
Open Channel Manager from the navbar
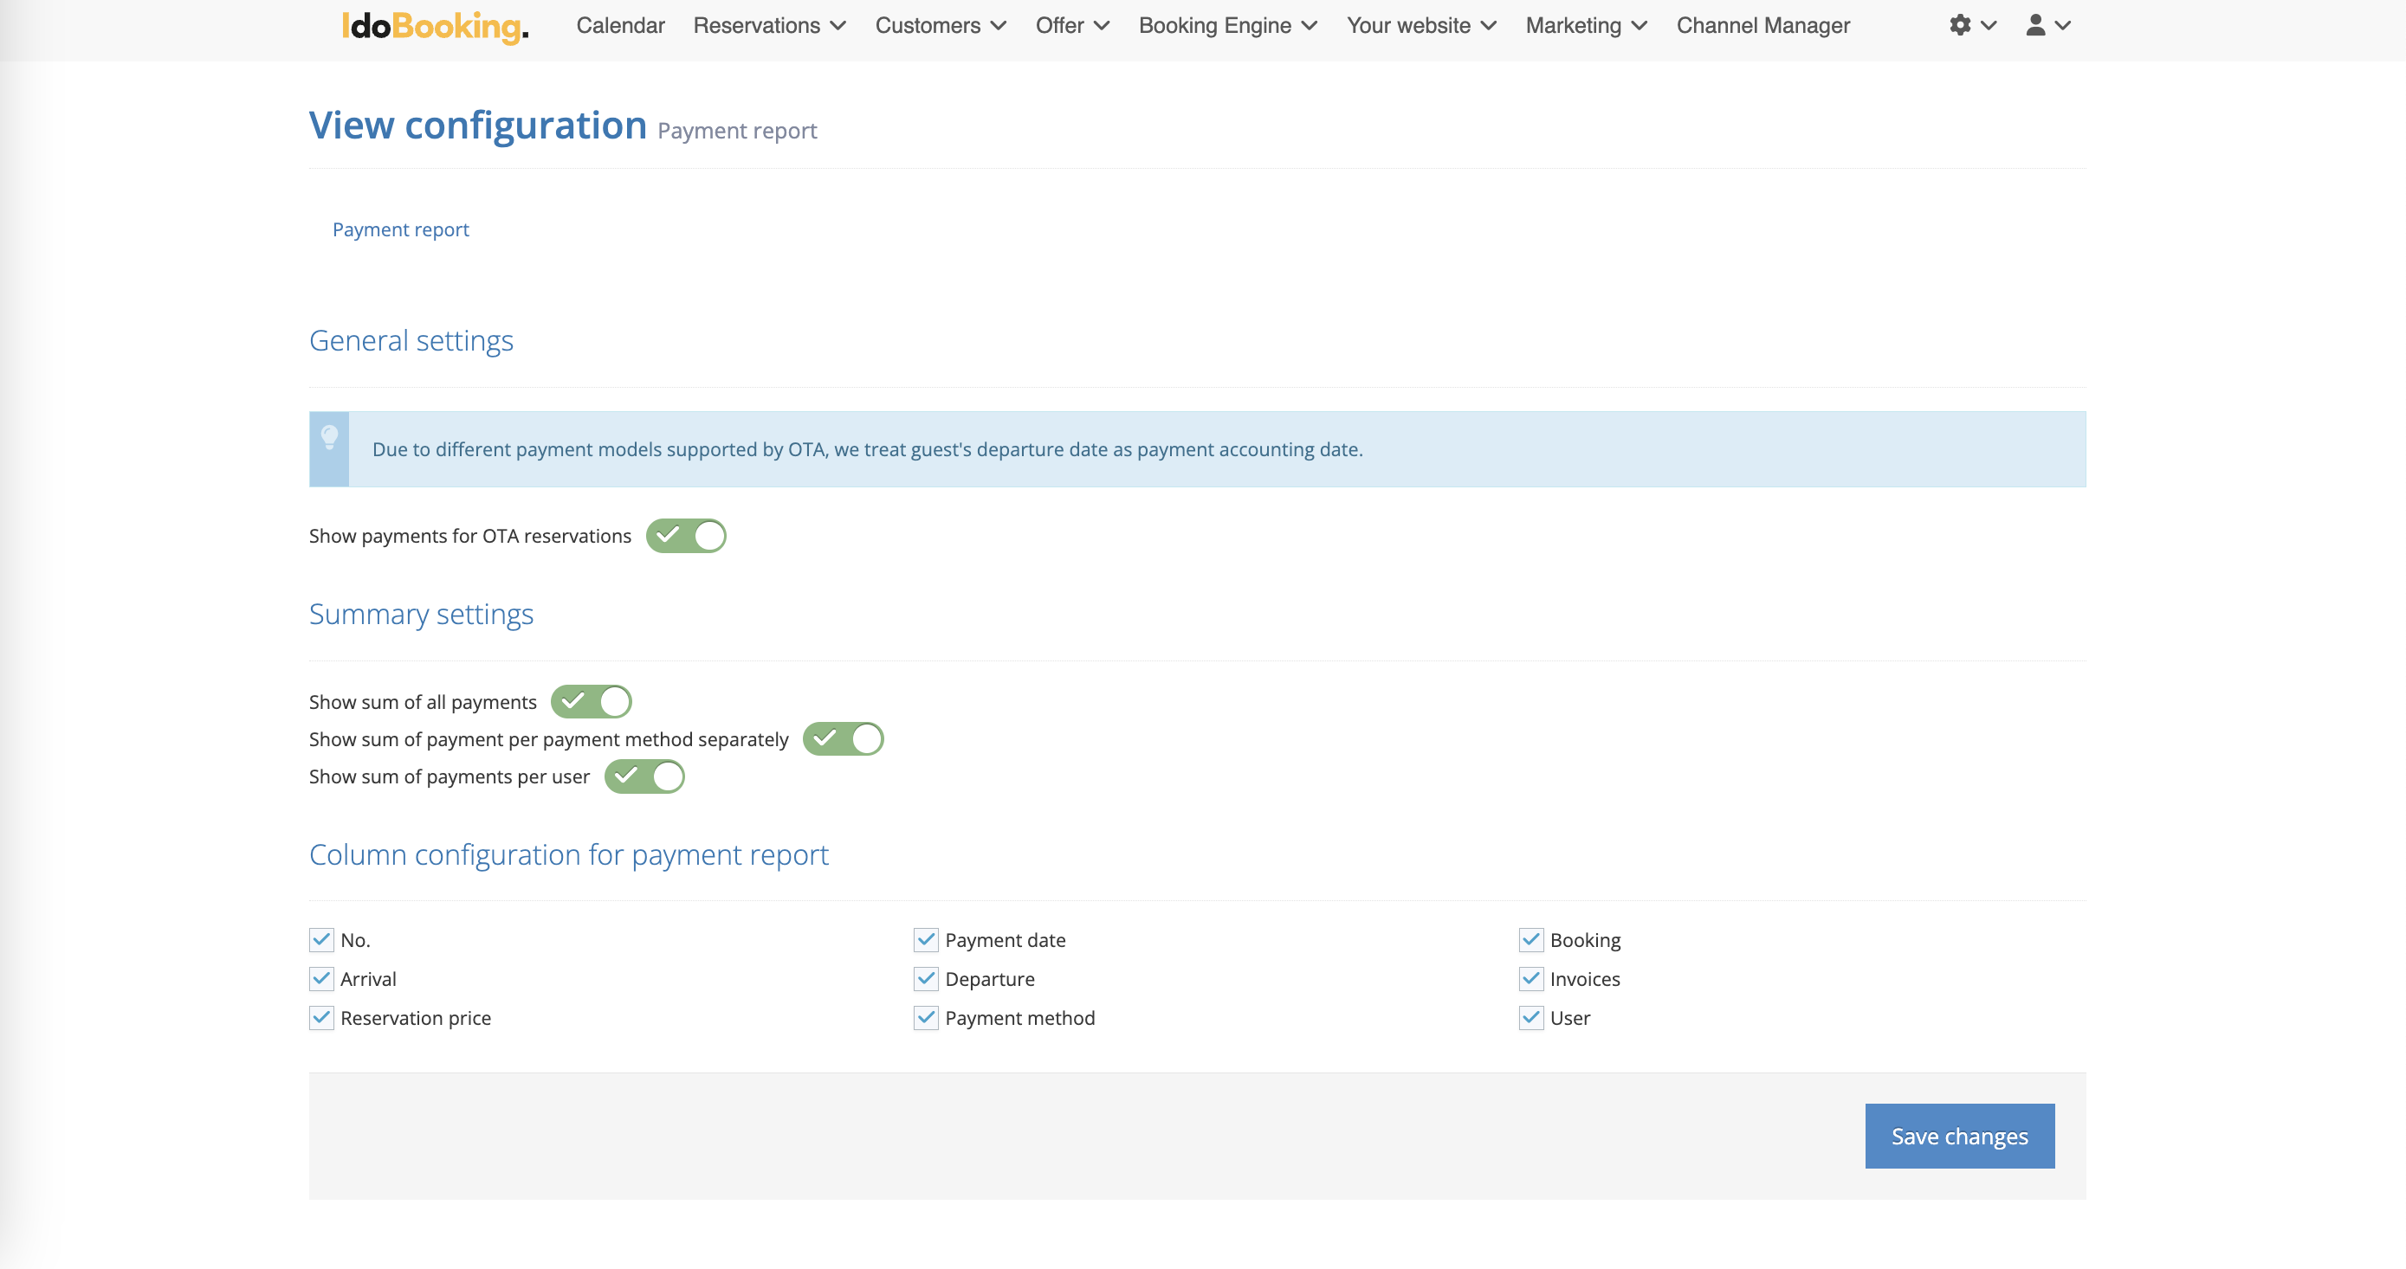1762,26
